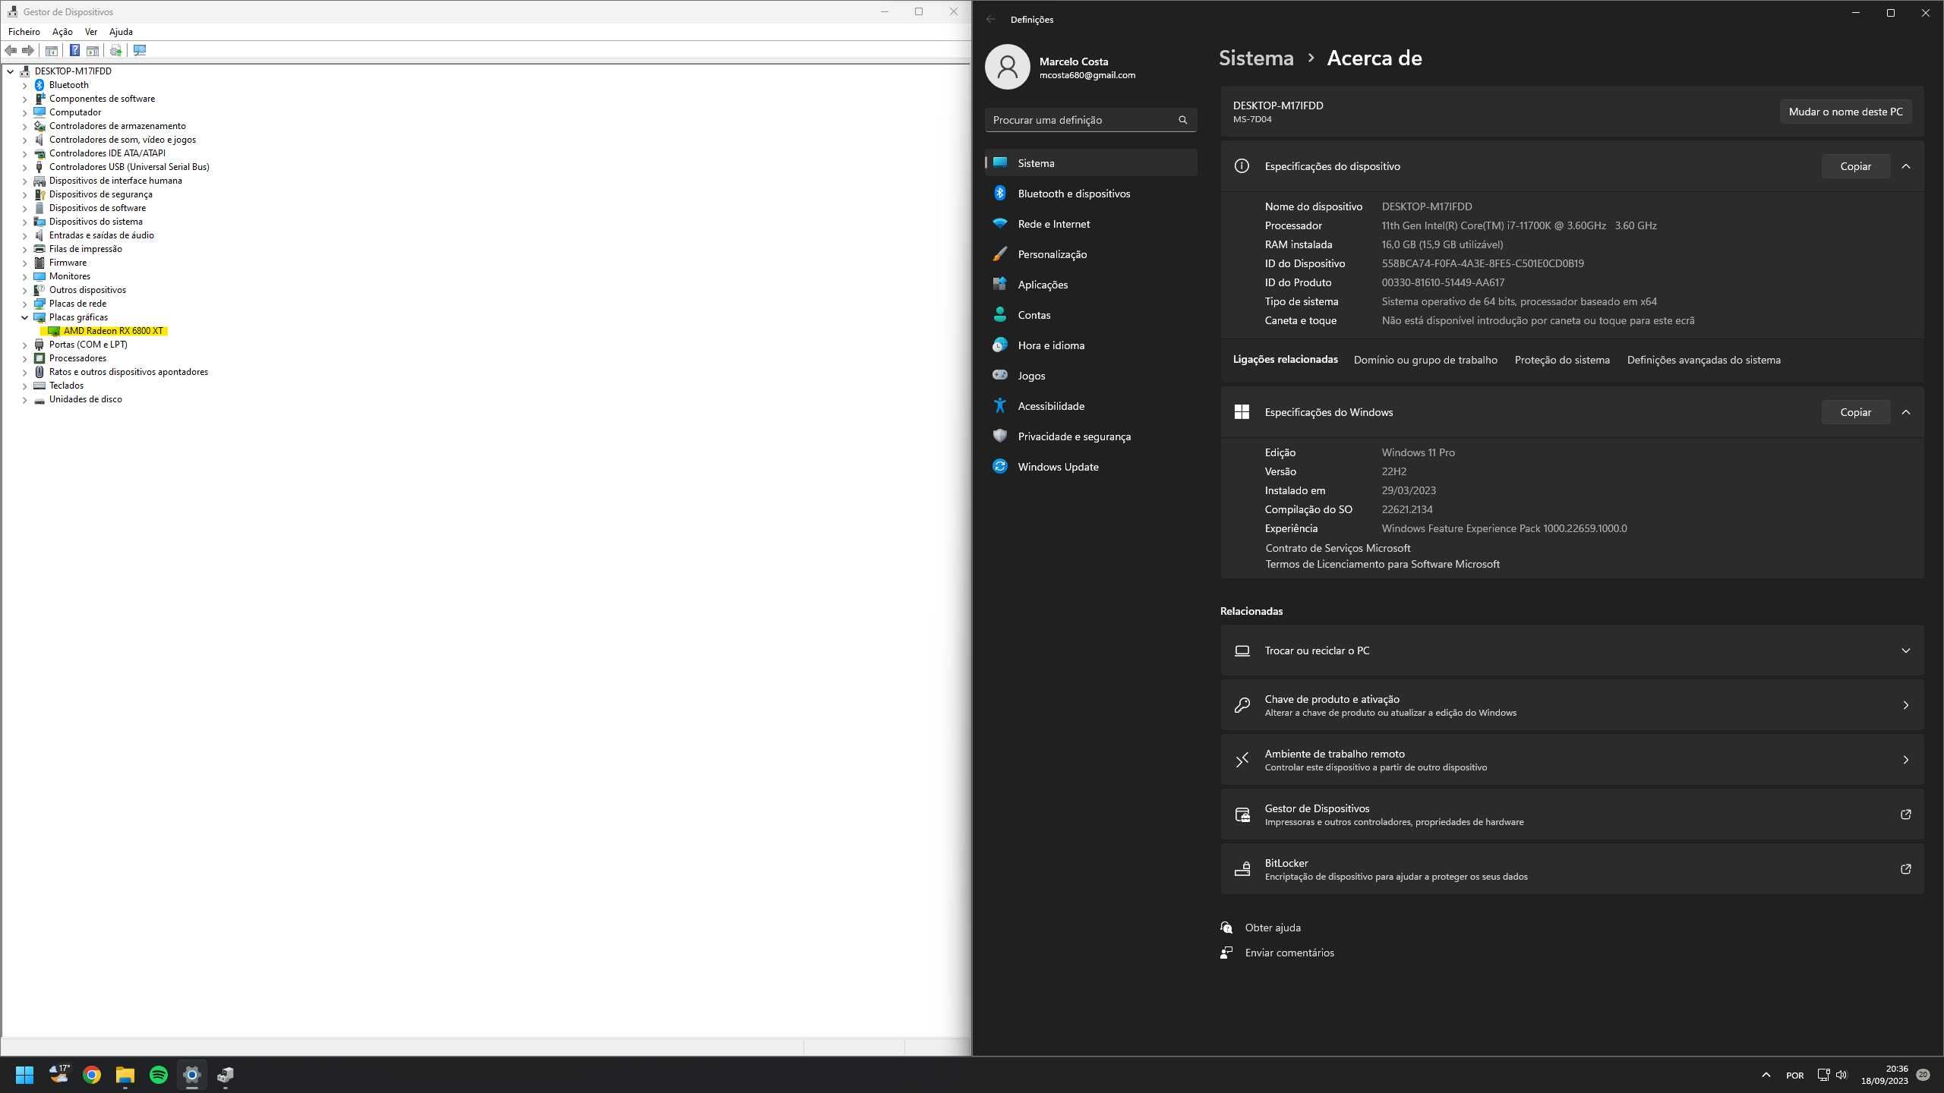Screen dimensions: 1944x1093
Task: Open Windows Update settings
Action: [1090, 467]
